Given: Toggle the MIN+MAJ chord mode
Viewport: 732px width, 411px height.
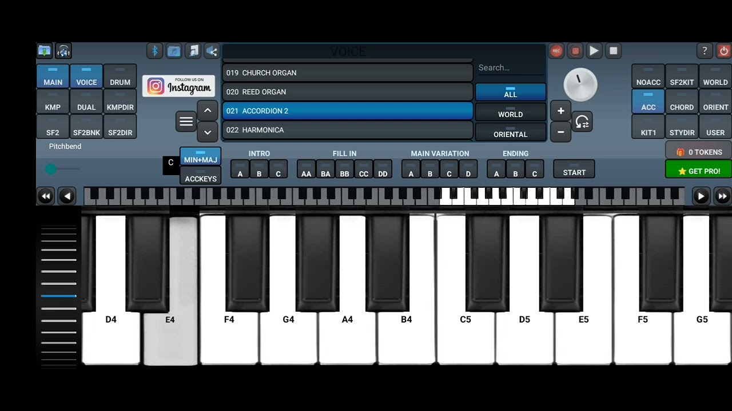Looking at the screenshot, I should (x=200, y=156).
